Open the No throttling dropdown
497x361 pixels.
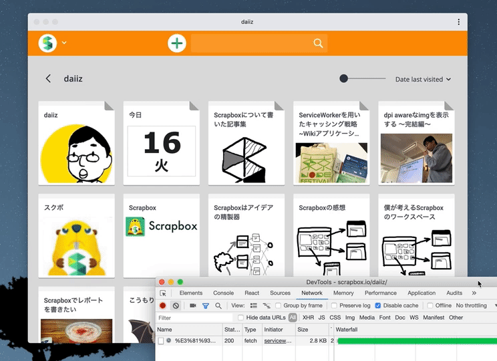tap(476, 306)
